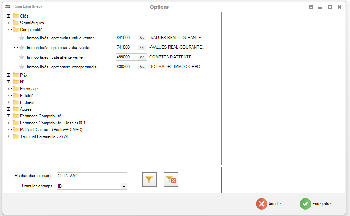Click lookup icon next to account 641000
The width and height of the screenshot is (350, 216).
pos(143,38)
